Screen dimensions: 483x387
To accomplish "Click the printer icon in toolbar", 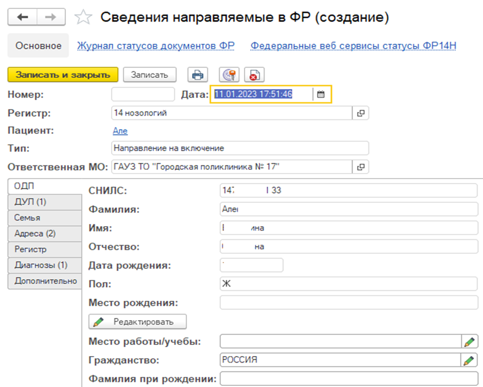I will [198, 75].
